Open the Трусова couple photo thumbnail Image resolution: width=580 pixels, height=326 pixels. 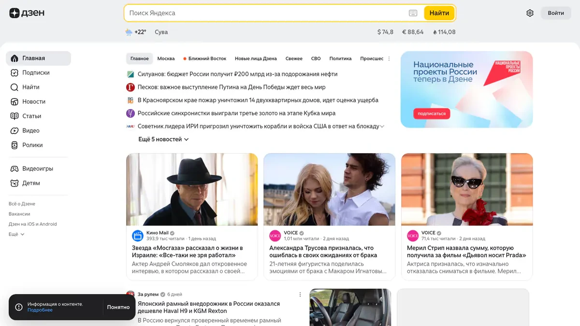pos(329,189)
